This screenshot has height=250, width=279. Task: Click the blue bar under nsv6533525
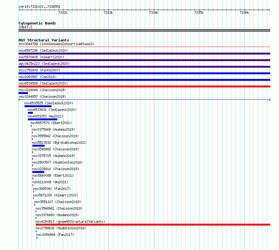pos(38,106)
